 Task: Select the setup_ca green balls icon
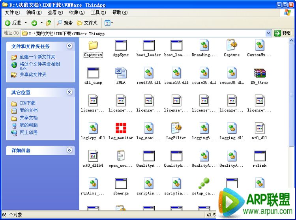pyautogui.click(x=204, y=183)
